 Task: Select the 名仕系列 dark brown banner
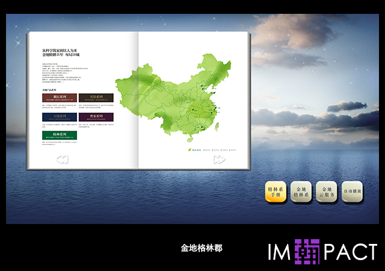pos(96,98)
